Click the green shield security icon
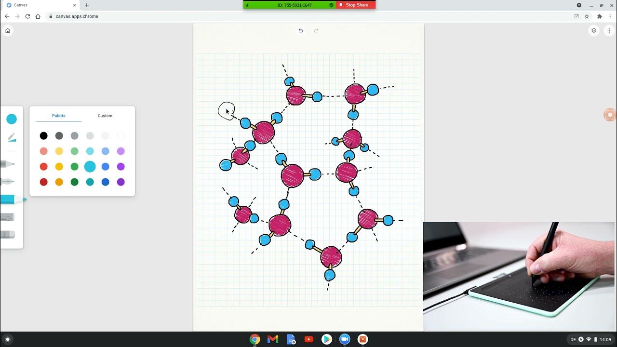The height and width of the screenshot is (347, 617). pos(332,5)
